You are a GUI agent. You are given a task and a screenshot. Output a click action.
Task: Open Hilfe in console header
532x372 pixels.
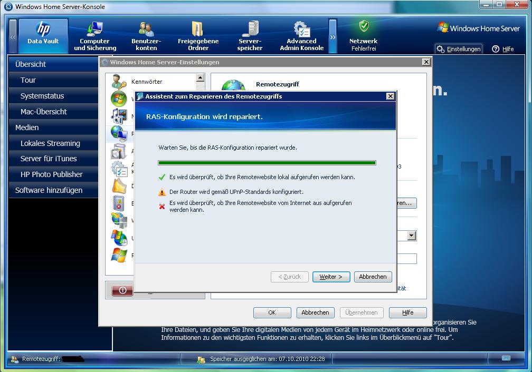503,49
